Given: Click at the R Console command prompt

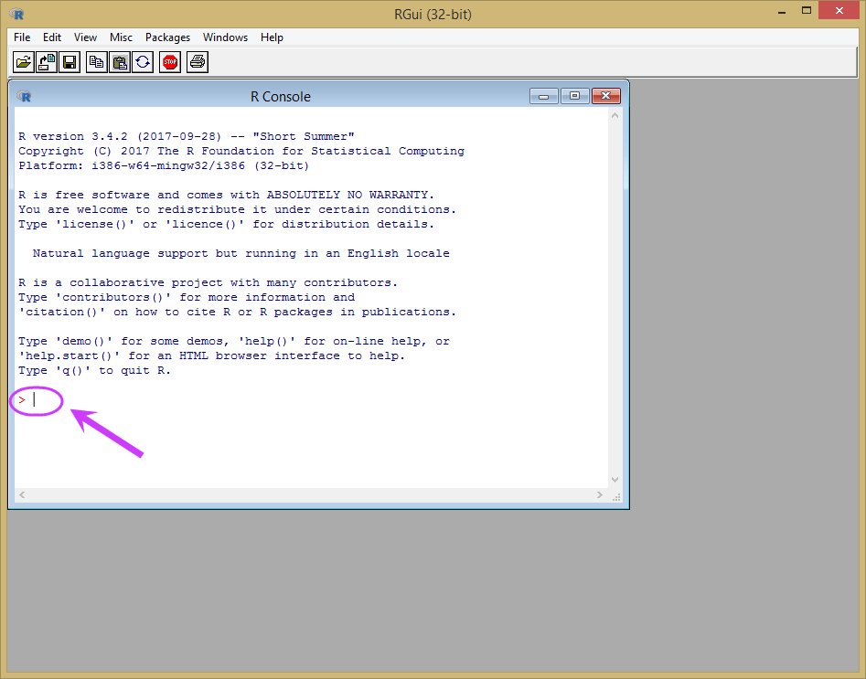Looking at the screenshot, I should [x=34, y=399].
